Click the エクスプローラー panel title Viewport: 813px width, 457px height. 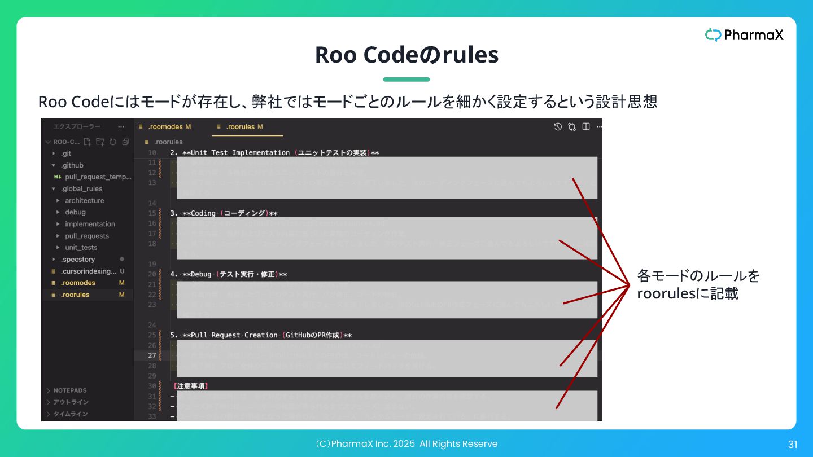point(77,127)
